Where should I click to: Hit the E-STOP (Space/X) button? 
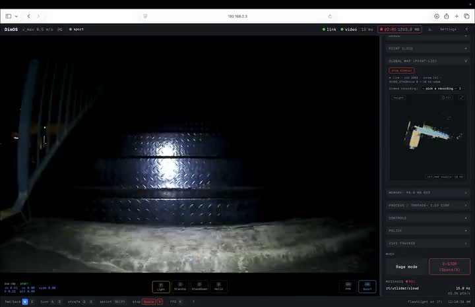point(449,267)
